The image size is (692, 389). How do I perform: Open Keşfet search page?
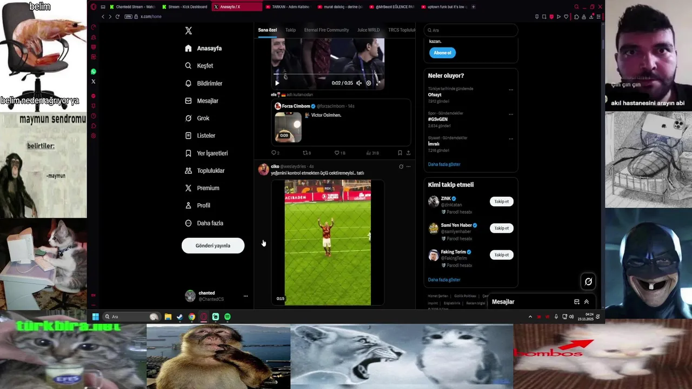tap(199, 65)
